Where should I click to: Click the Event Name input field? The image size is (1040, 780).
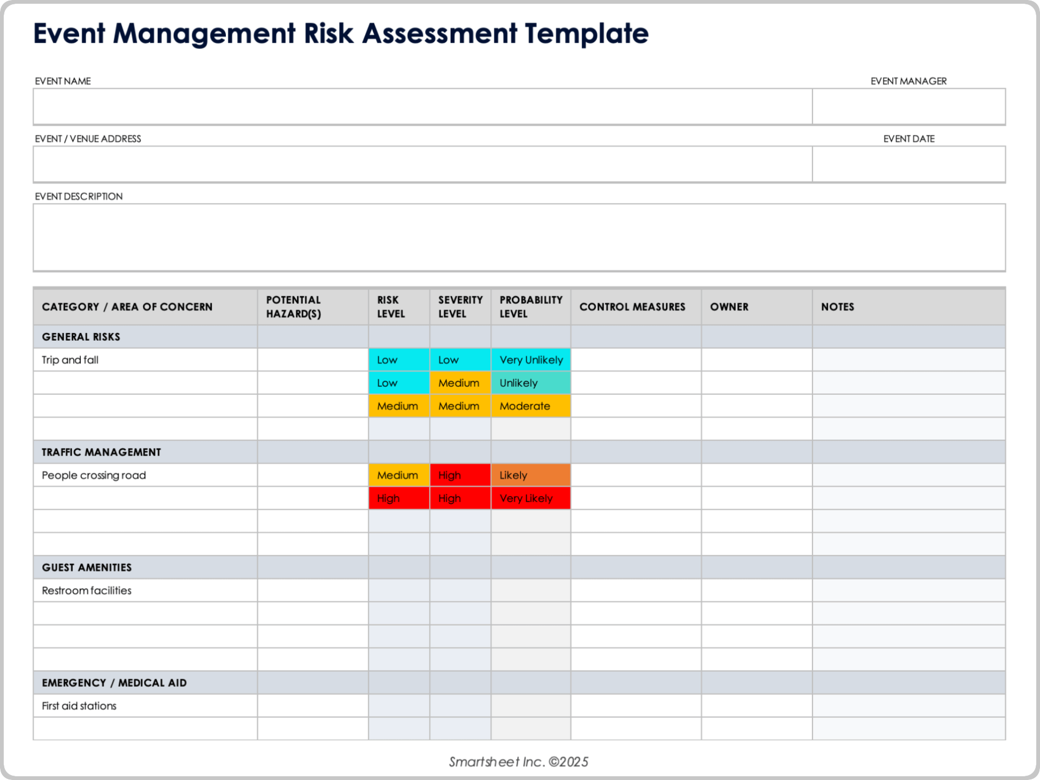click(422, 106)
